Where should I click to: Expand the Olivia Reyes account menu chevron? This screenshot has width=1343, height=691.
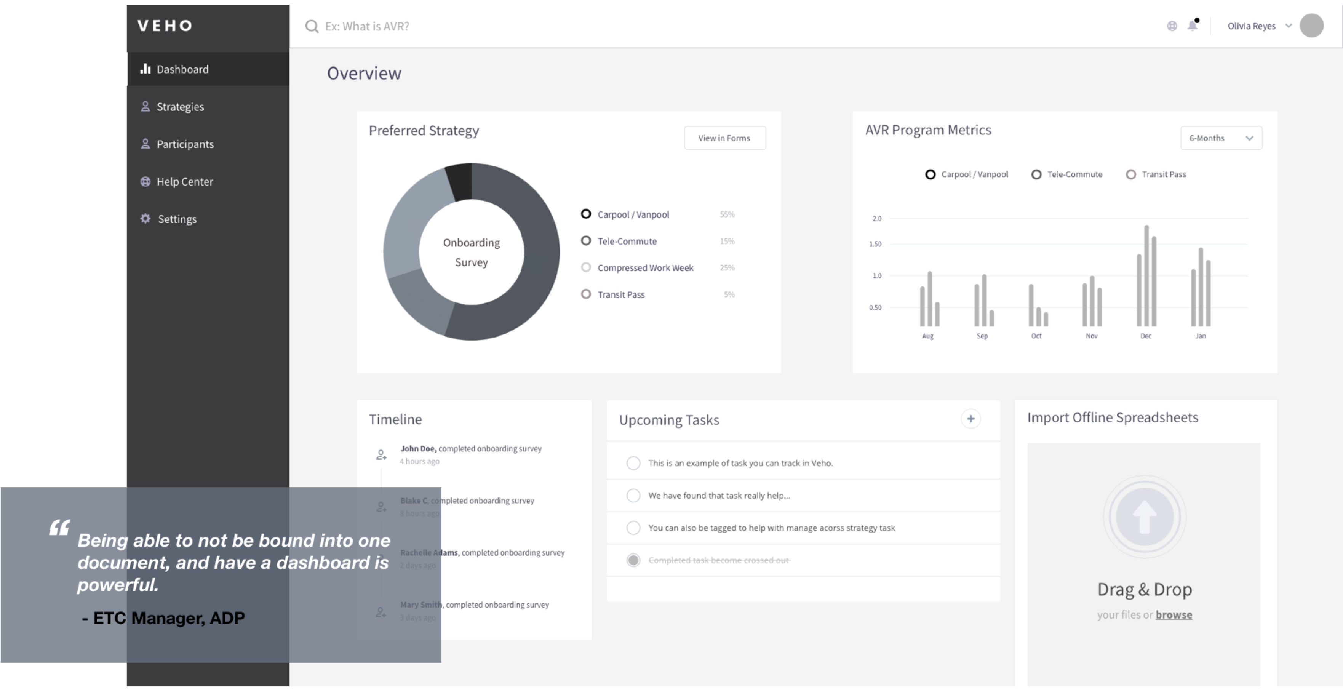tap(1288, 26)
